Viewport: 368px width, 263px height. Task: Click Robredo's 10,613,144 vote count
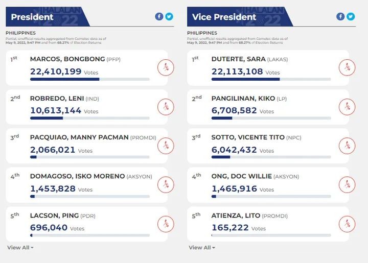56,110
